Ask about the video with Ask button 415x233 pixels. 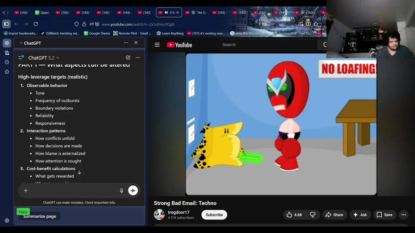(360, 215)
